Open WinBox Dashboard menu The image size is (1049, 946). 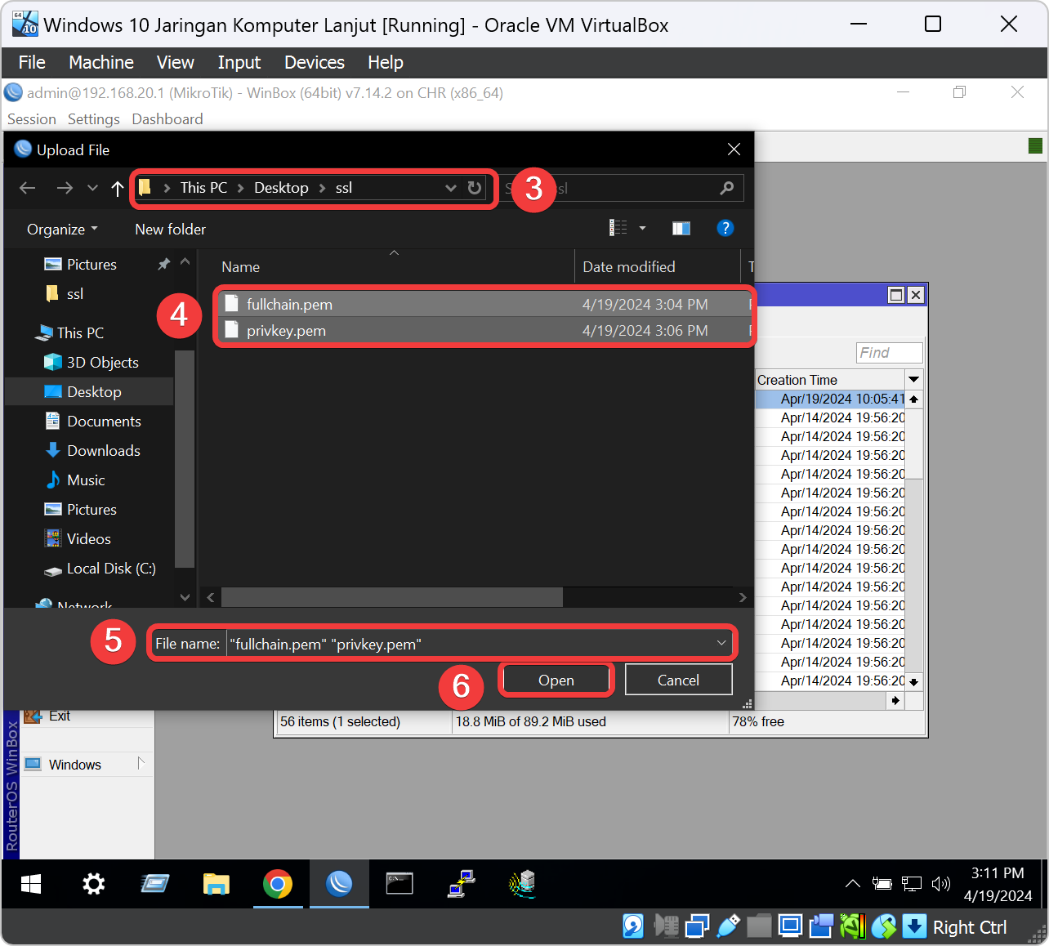[x=167, y=119]
